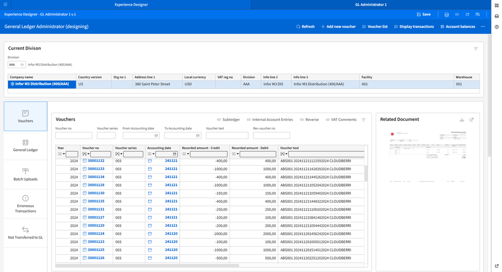The image size is (502, 272).
Task: Click calendar icon in voucher 30001133 row
Action: point(150,169)
